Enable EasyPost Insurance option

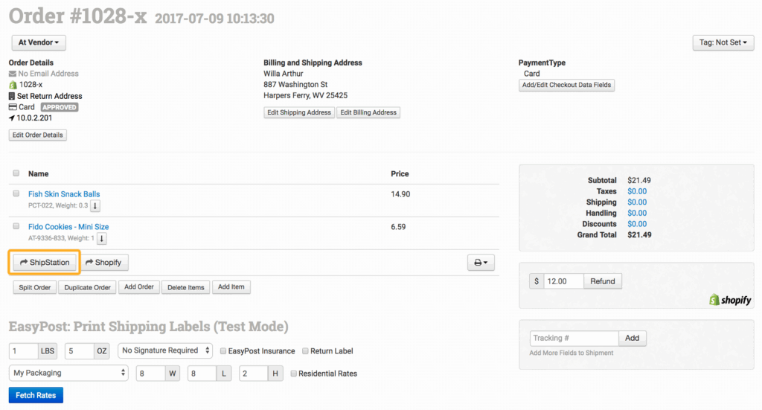coord(224,351)
